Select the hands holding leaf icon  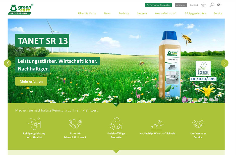click(x=75, y=124)
